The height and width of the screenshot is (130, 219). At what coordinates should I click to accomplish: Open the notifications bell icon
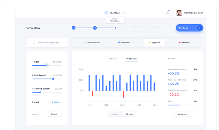[x=167, y=13]
